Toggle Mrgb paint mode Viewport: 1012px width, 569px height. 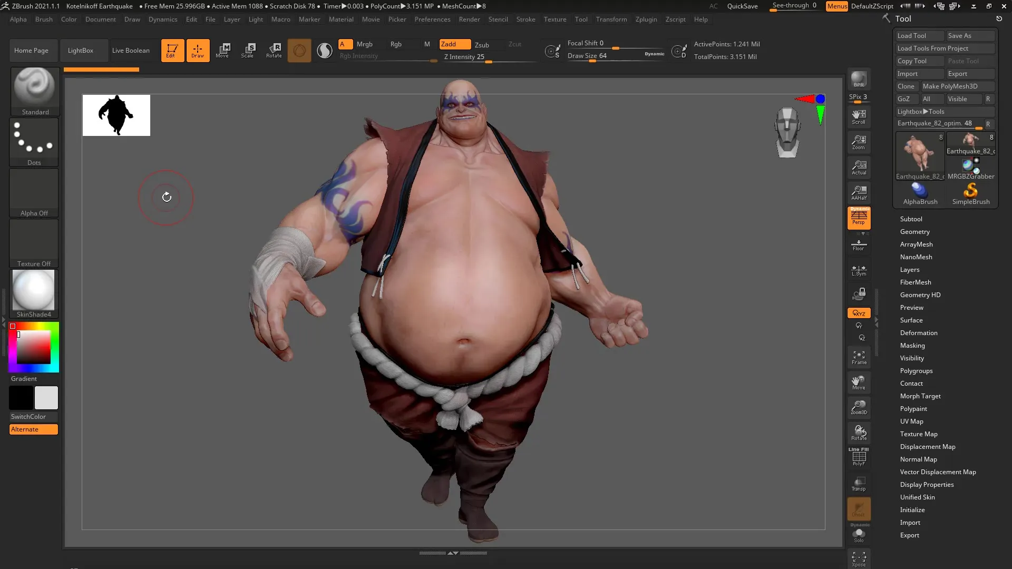[x=364, y=44]
